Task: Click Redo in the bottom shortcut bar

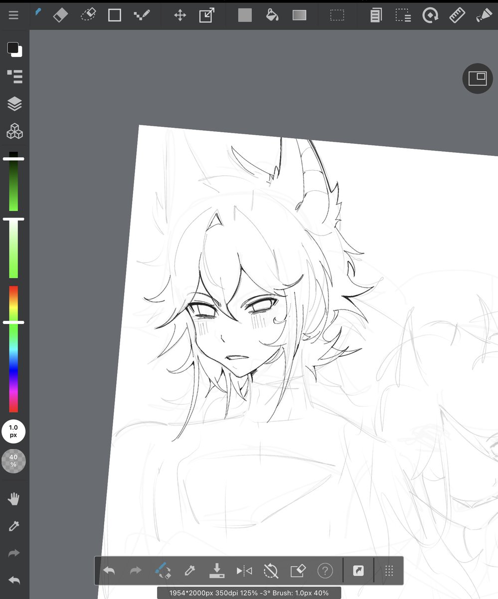Action: [136, 570]
